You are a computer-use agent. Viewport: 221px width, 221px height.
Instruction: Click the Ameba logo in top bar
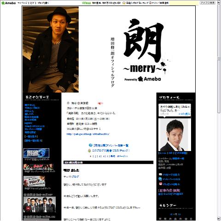click(x=8, y=3)
